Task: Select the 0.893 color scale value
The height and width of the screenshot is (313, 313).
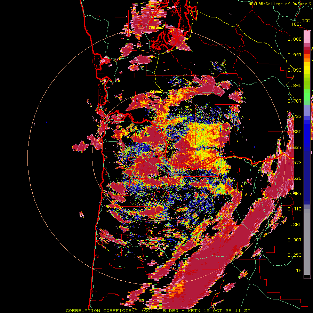Action: 295,70
